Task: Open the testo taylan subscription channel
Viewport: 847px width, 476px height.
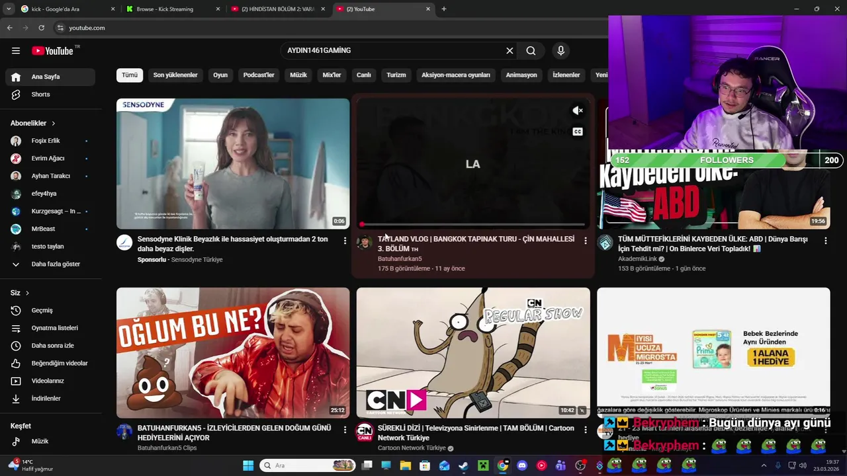Action: click(x=50, y=247)
